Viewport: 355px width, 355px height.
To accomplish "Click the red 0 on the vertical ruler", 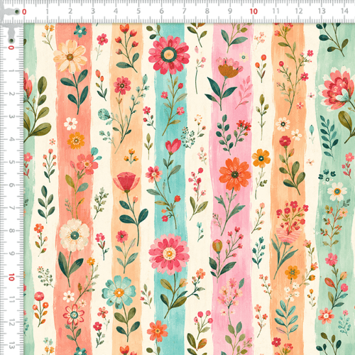I will point(11,48).
